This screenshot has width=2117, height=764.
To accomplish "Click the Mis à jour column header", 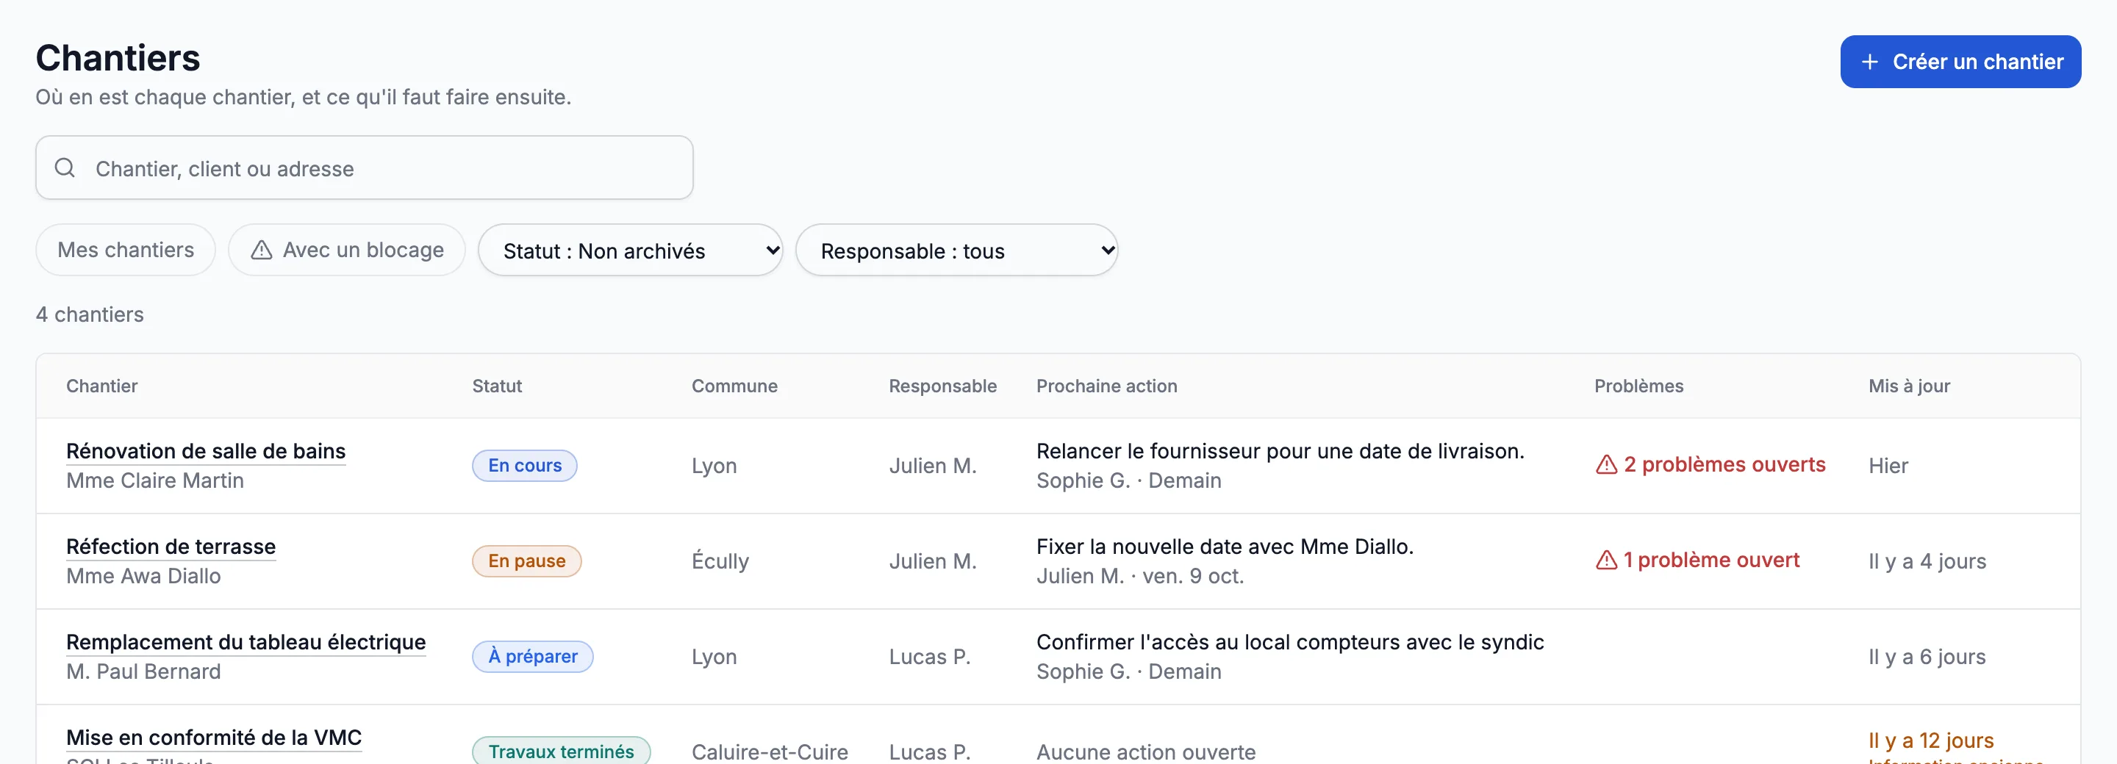I will 1909,386.
